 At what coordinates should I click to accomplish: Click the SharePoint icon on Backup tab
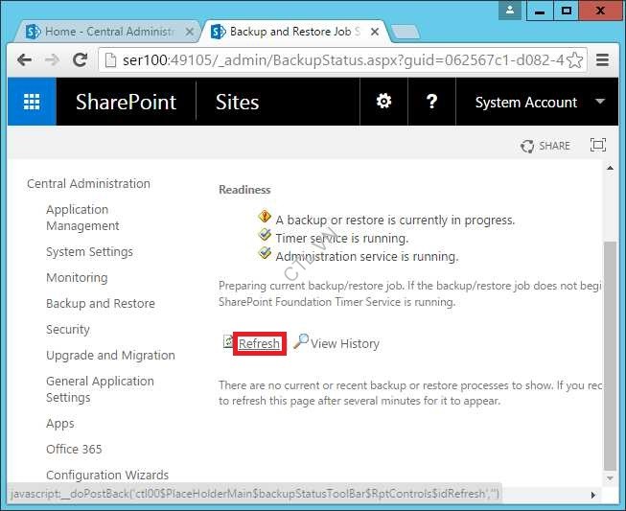[218, 32]
